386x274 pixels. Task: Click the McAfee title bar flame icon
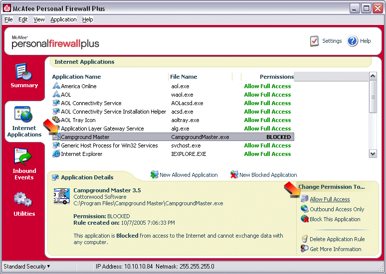6,8
